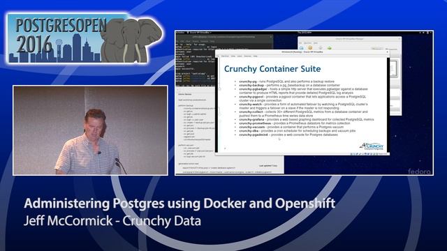The height and width of the screenshot is (251, 447).
Task: Click the speaker camera video inset
Action: click(x=90, y=130)
